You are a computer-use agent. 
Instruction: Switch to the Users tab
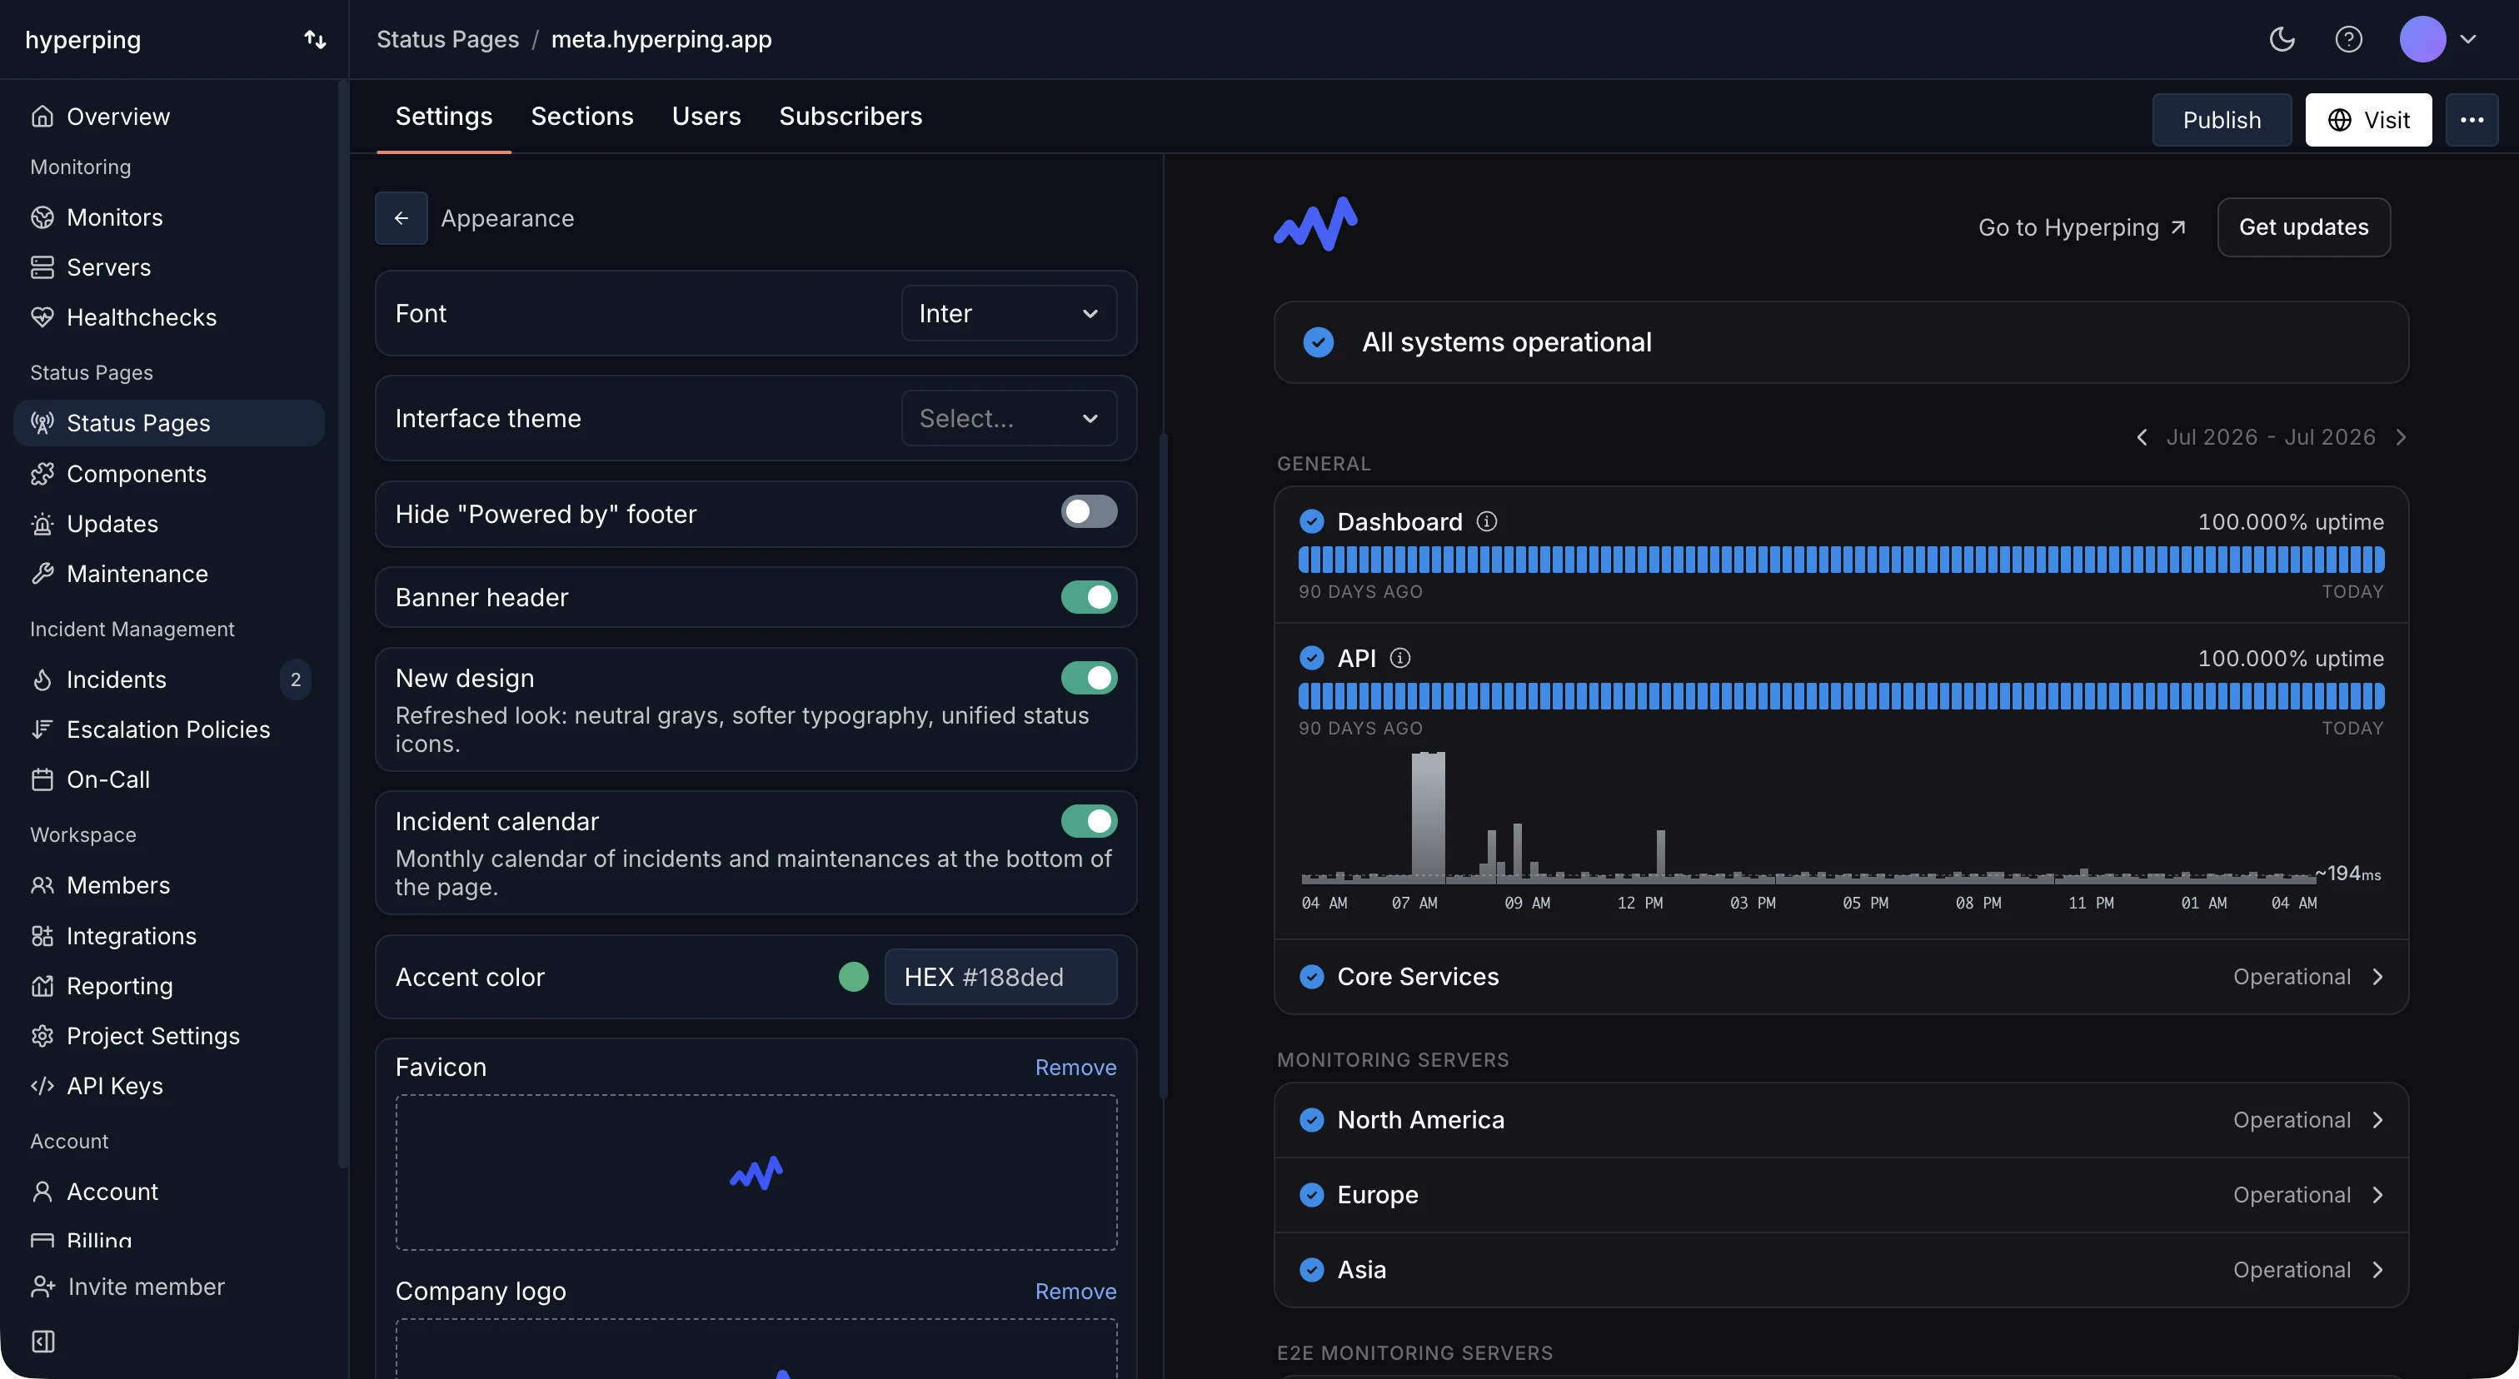[706, 117]
